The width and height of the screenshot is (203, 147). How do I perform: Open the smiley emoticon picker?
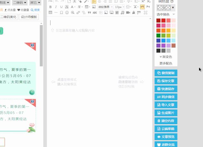pyautogui.click(x=67, y=13)
